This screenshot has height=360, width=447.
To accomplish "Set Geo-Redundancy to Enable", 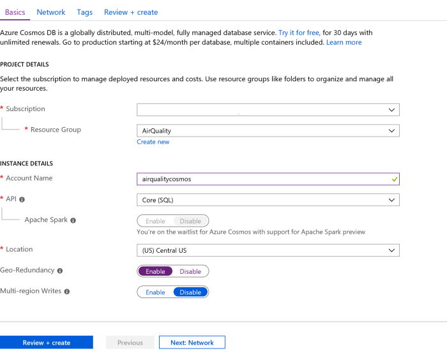I will coord(155,271).
